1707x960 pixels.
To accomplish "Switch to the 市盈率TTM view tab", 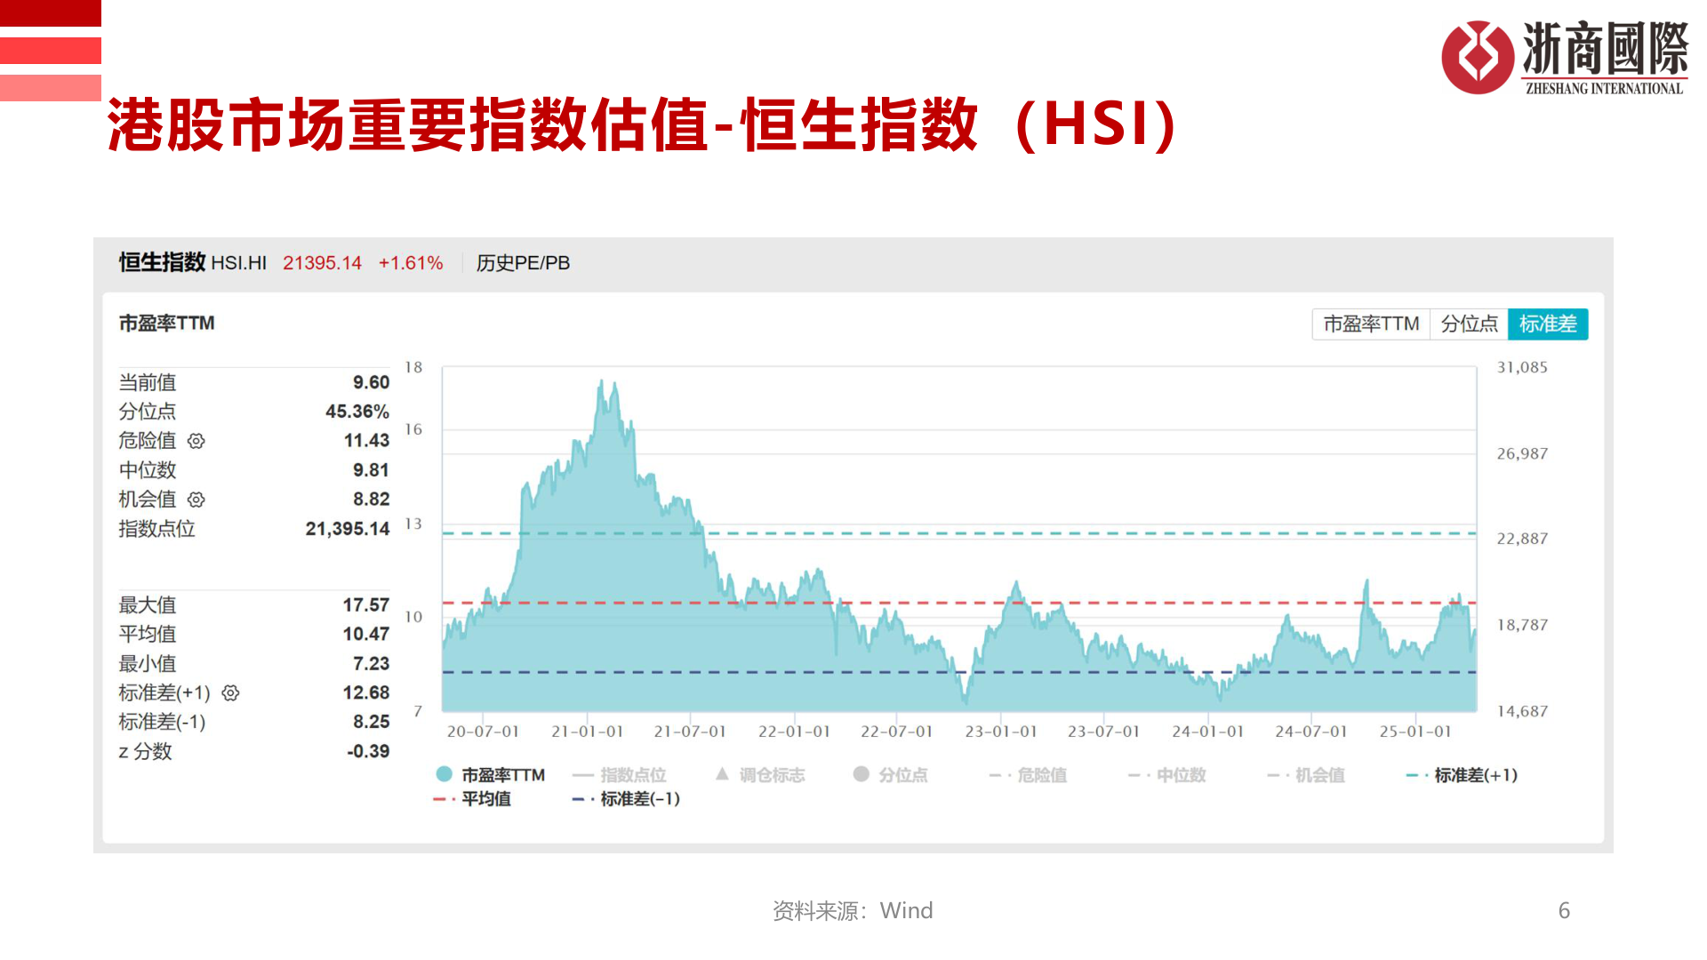I will tap(1370, 324).
